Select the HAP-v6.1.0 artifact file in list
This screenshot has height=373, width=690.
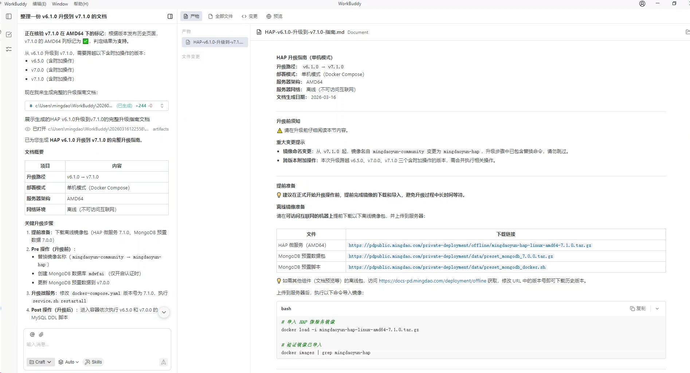215,42
